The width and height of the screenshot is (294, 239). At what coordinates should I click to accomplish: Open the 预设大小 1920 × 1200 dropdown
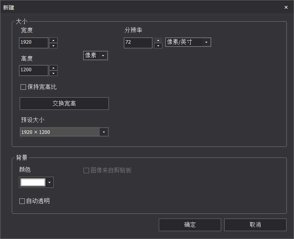(64, 132)
